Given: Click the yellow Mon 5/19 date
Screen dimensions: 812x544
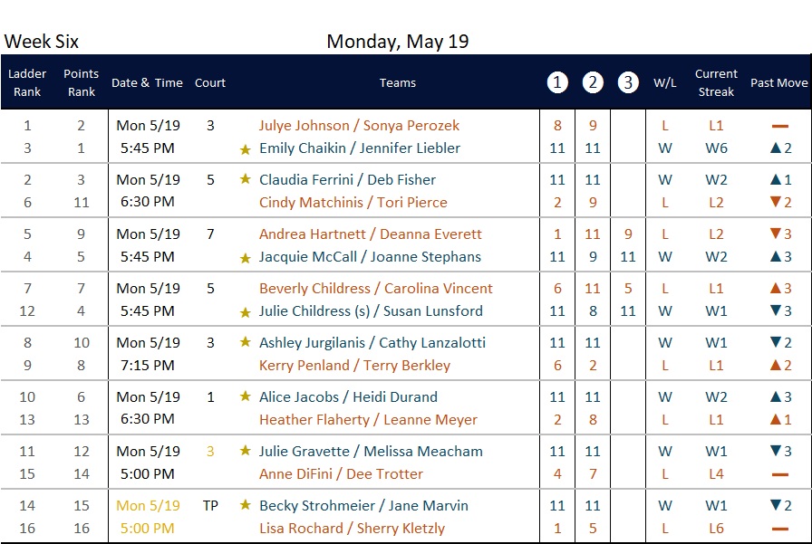Looking at the screenshot, I should [x=148, y=505].
